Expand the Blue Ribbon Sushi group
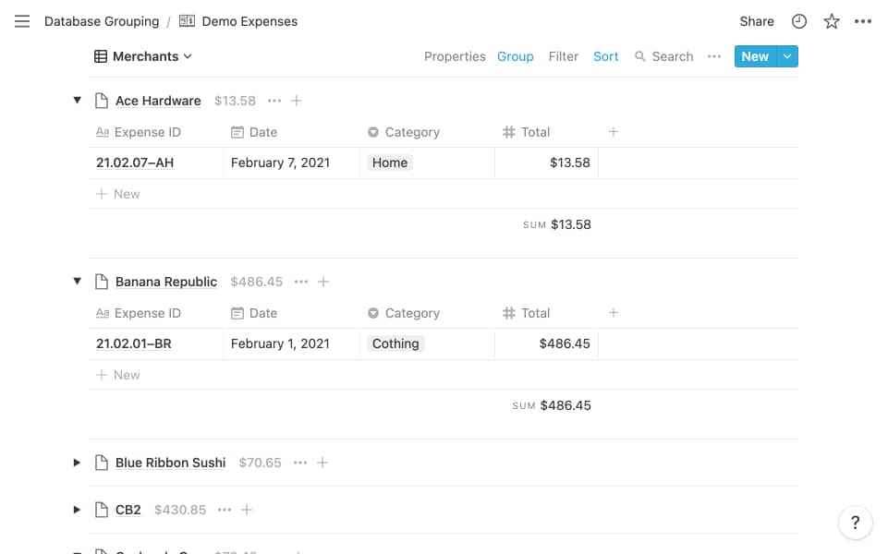 point(77,463)
